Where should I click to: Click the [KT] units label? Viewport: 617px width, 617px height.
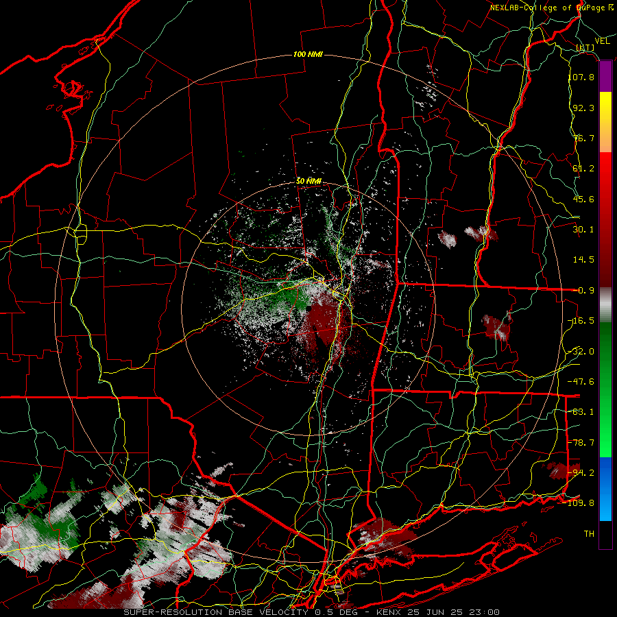[x=585, y=48]
